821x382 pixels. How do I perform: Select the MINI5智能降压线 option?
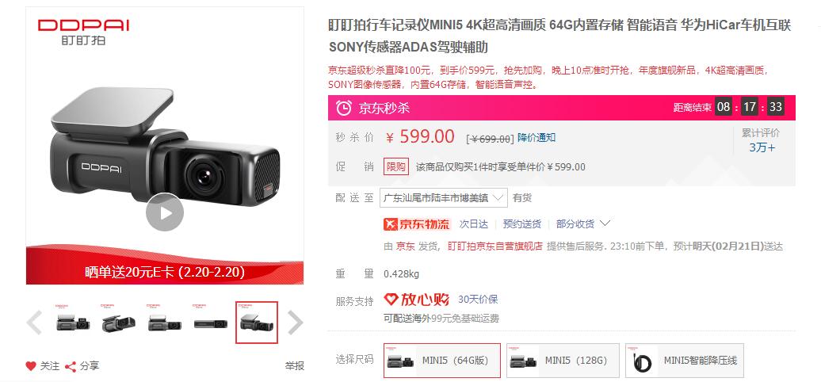[x=685, y=361]
